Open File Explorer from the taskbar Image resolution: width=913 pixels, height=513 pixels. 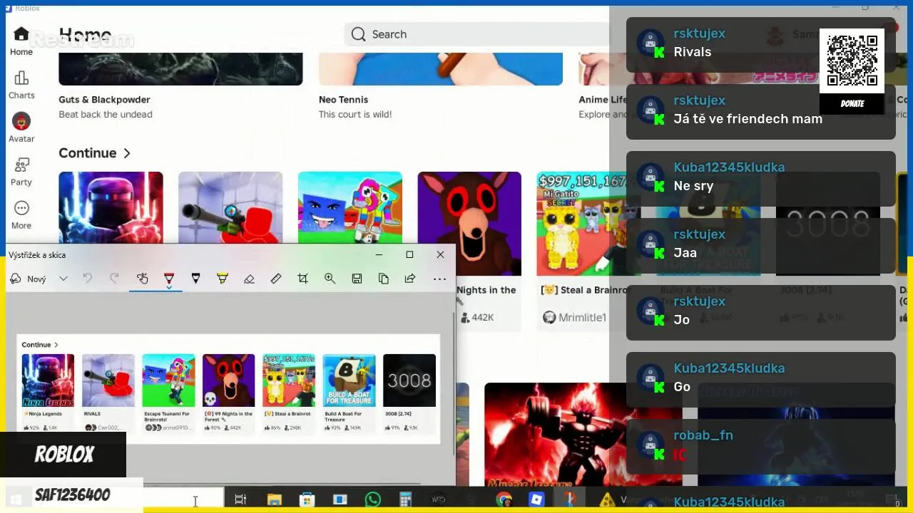click(x=274, y=499)
